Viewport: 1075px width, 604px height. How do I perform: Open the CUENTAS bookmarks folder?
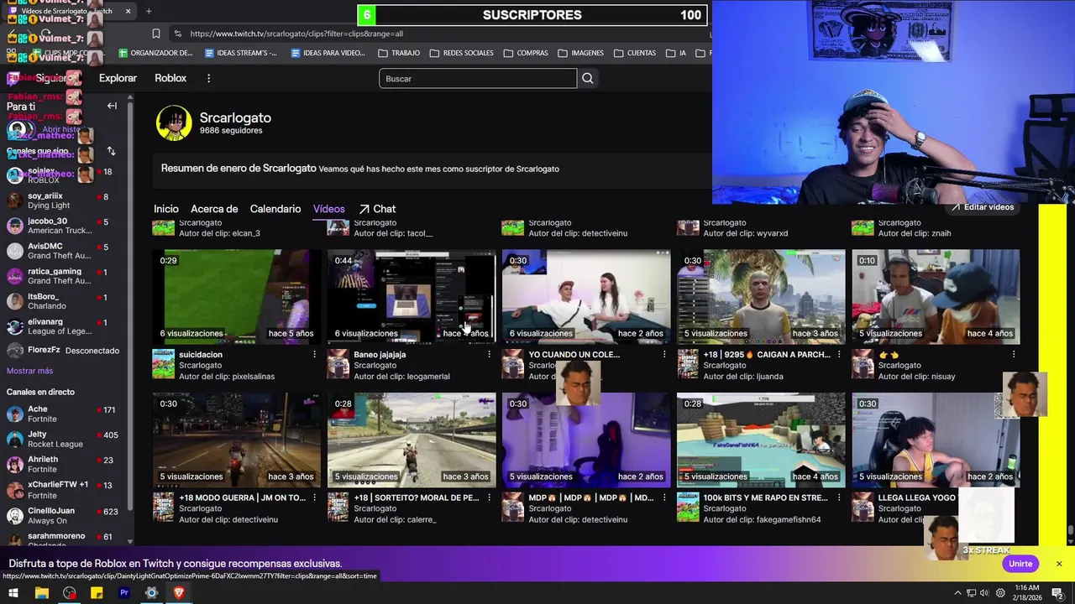tap(634, 53)
